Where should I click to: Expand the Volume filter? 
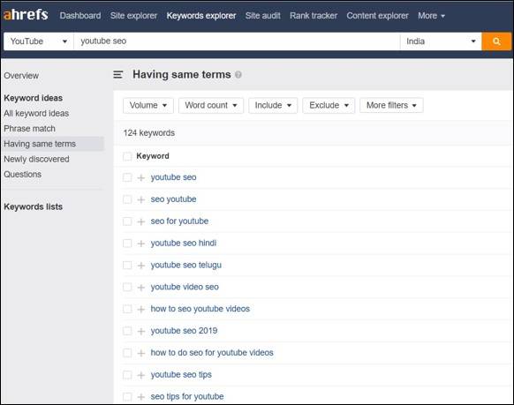(148, 105)
